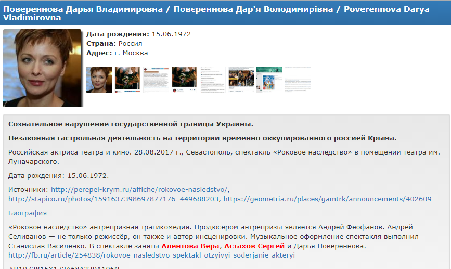
Task: Click the Дата рождения 15.06.1972 field
Action: pyautogui.click(x=138, y=34)
